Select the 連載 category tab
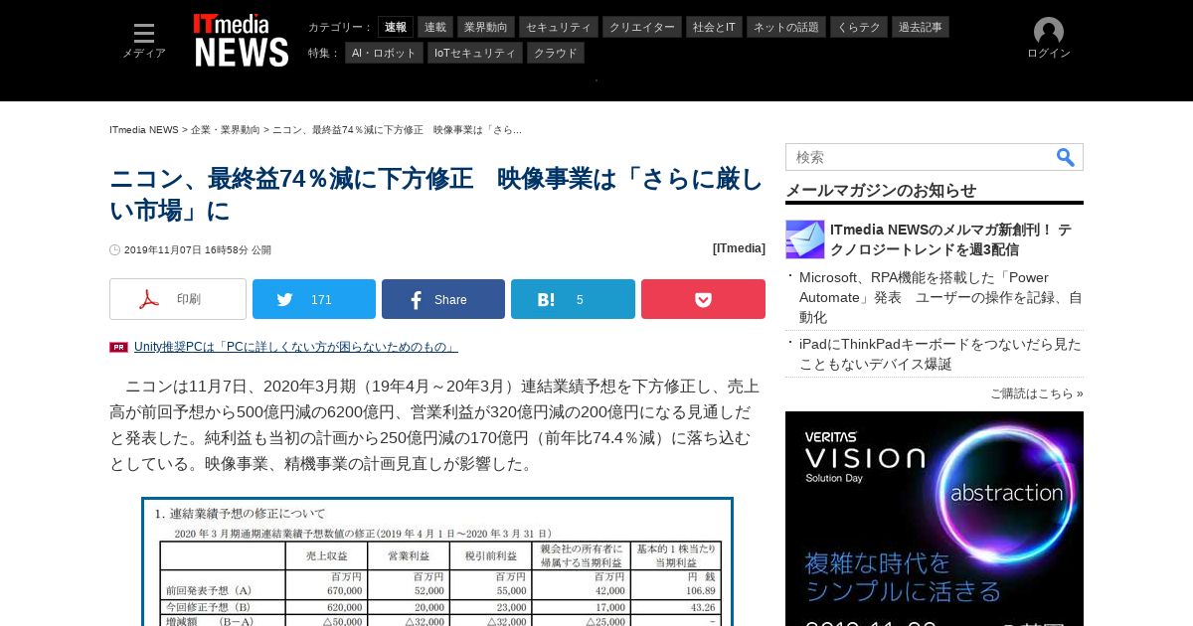 click(435, 27)
